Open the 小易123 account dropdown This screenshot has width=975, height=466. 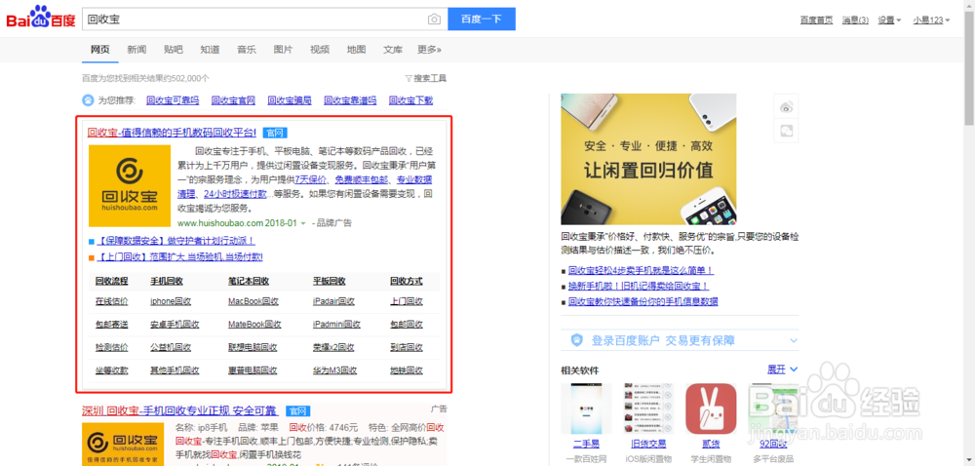click(x=931, y=19)
